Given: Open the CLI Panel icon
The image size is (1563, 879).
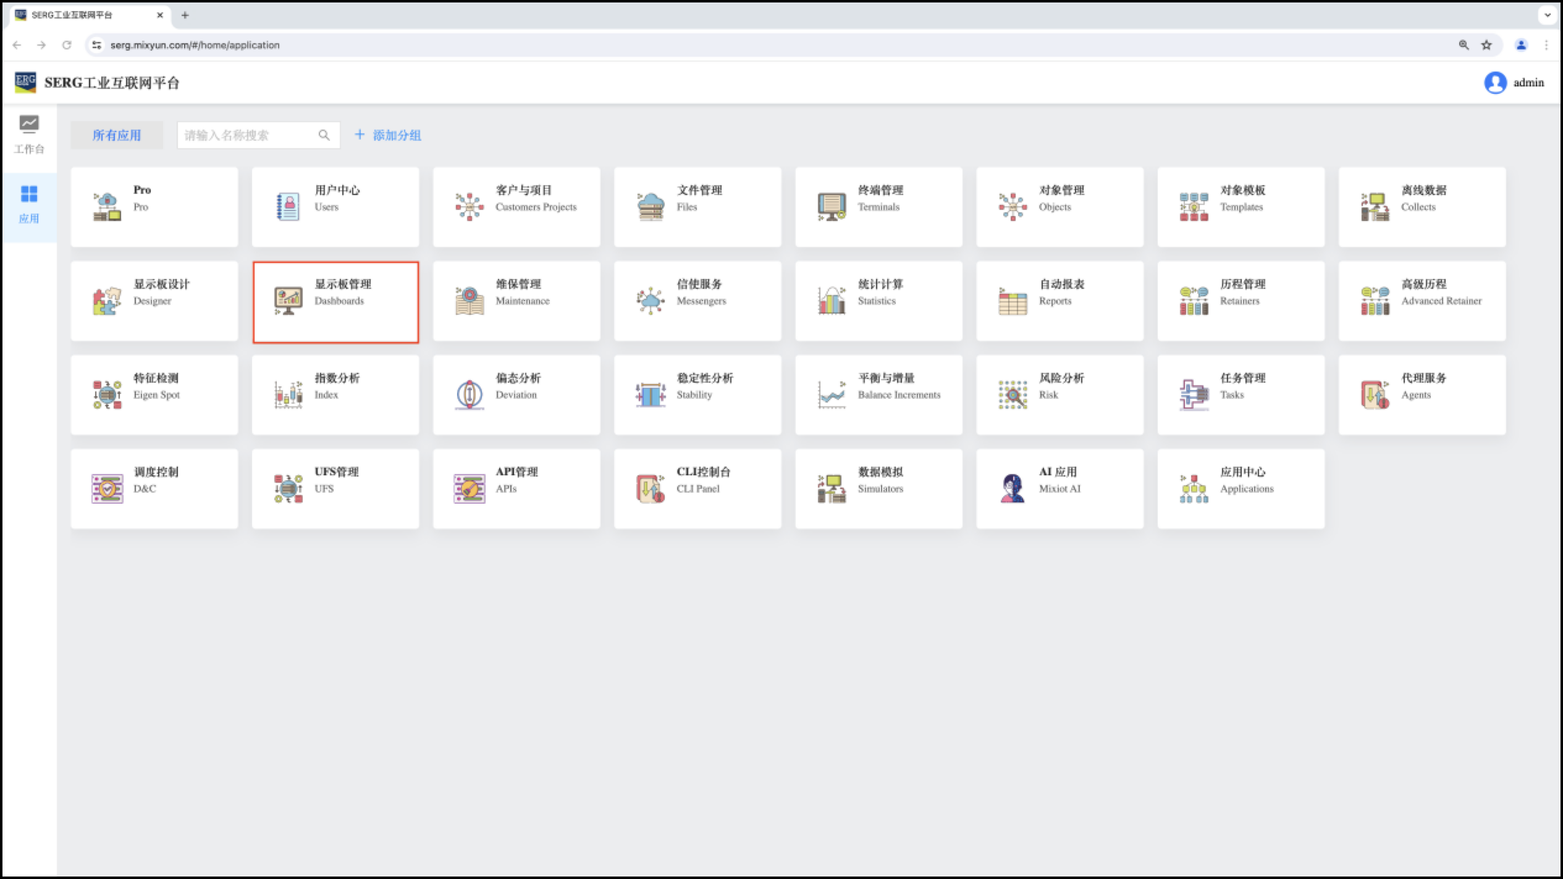Looking at the screenshot, I should (x=650, y=488).
